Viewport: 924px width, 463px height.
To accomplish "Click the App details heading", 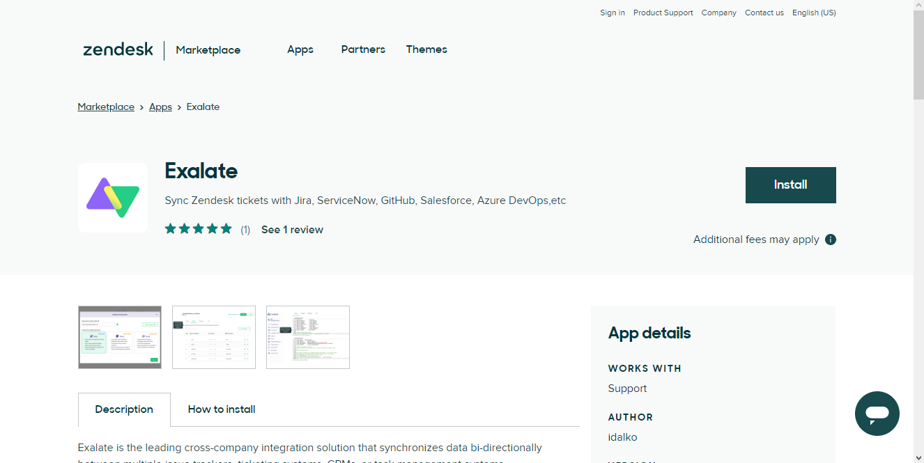I will (x=649, y=333).
